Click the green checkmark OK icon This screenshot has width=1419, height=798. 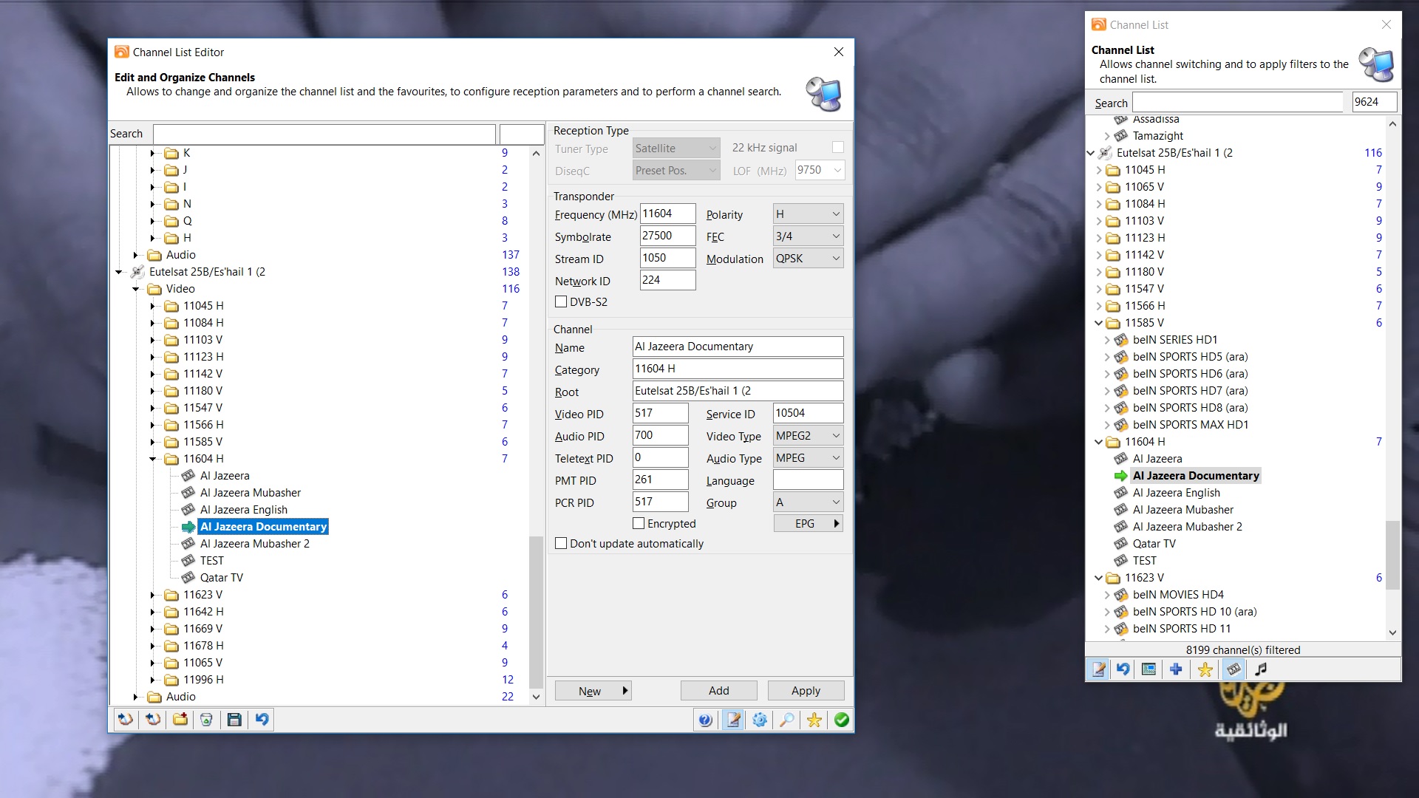[842, 720]
